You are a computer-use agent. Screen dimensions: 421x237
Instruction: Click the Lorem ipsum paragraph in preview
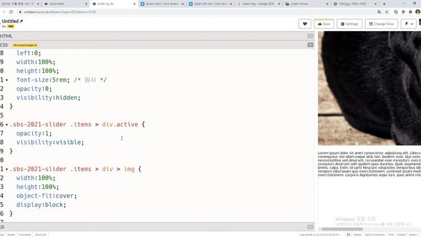[370, 164]
